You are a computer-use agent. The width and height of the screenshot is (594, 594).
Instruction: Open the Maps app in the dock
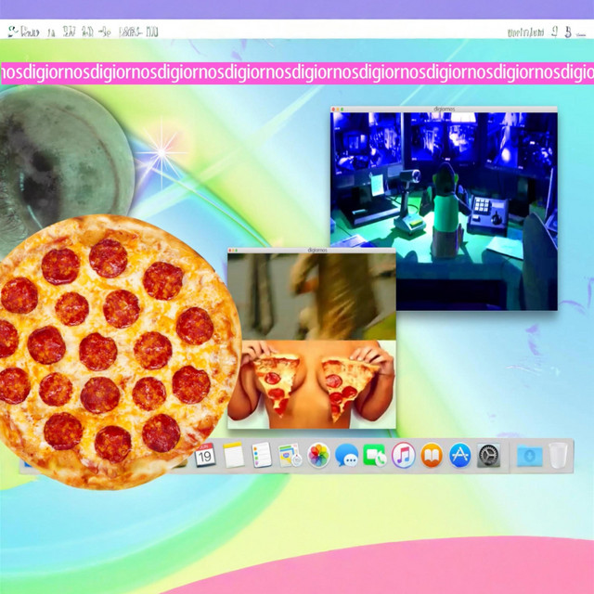coord(290,455)
